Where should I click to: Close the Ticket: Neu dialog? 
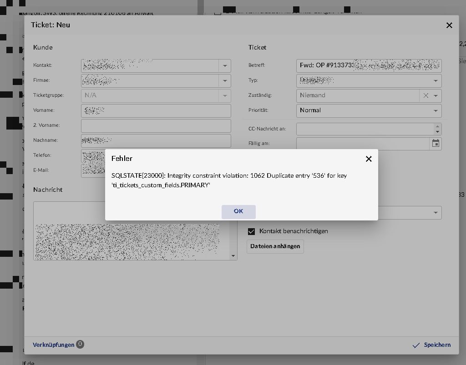click(449, 25)
